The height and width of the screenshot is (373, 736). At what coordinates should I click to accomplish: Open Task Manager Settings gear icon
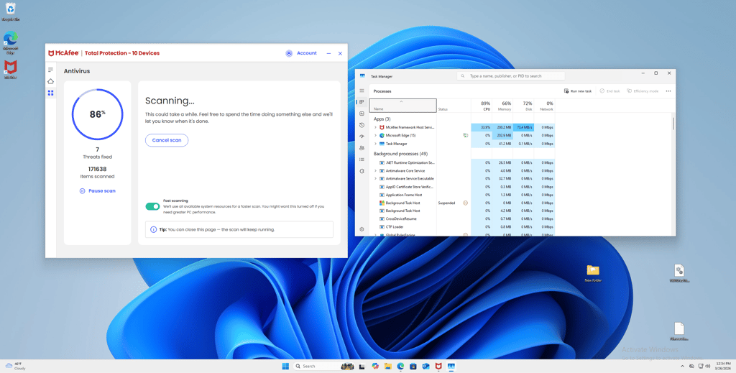[362, 229]
